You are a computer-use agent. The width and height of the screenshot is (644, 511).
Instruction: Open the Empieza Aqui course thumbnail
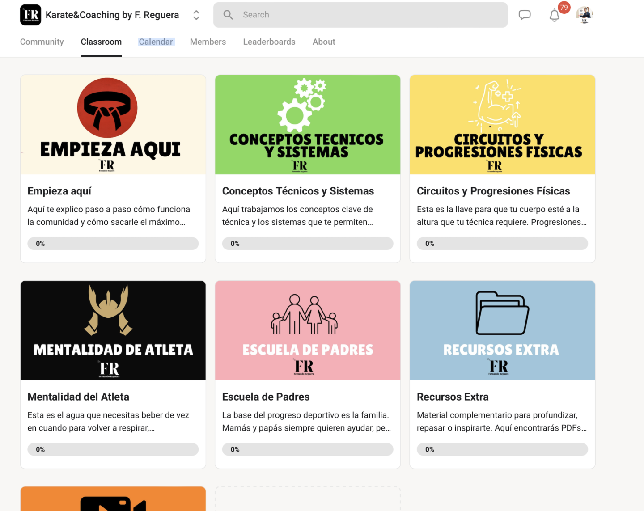(x=113, y=125)
